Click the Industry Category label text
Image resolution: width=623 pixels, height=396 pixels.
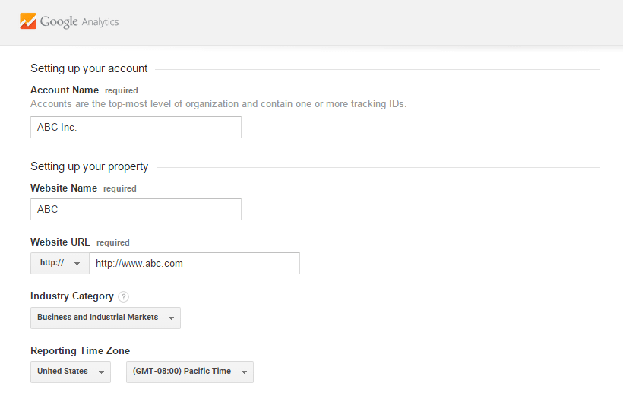pyautogui.click(x=72, y=296)
